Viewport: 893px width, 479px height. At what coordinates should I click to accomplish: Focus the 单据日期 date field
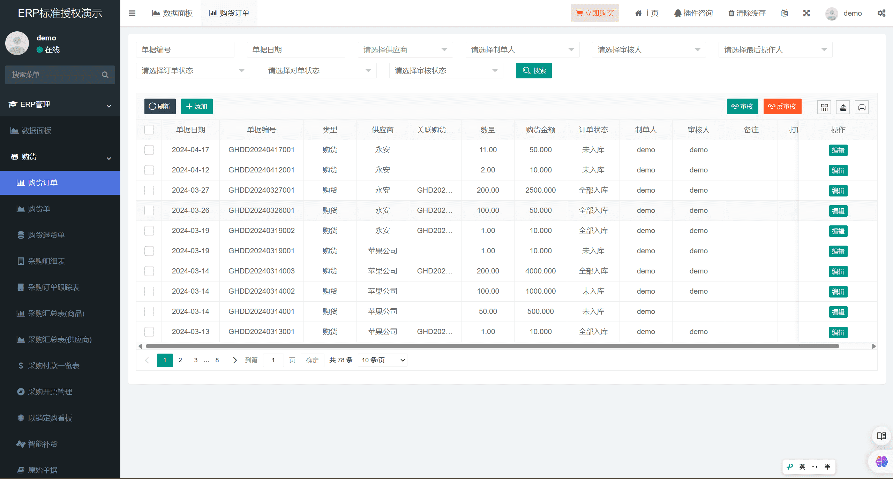click(x=296, y=50)
